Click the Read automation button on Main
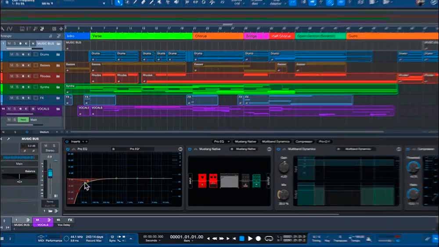Viewport: 439px width, 247px height. click(23, 120)
